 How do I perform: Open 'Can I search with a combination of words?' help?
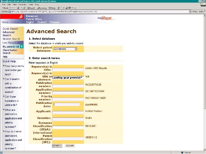pyautogui.click(x=12, y=86)
